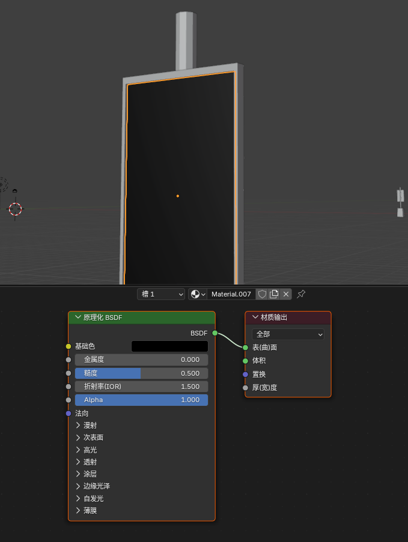This screenshot has height=542, width=408.
Task: Expand the 自发光 section
Action: click(x=78, y=498)
